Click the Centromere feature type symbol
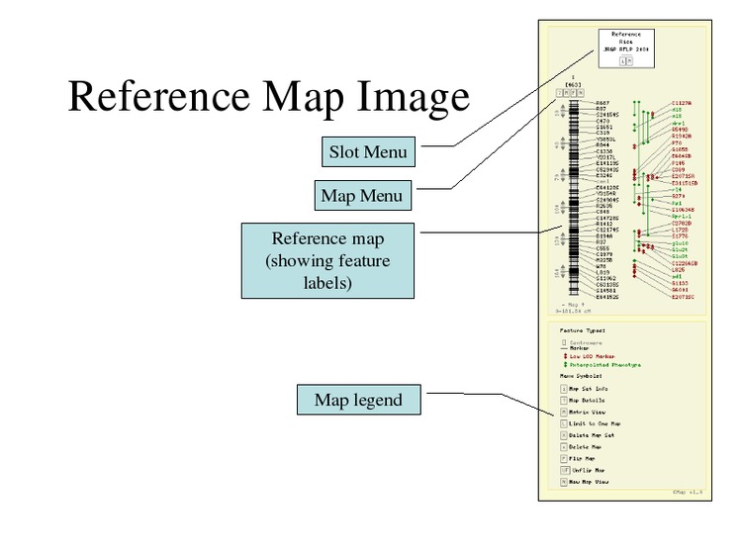Image resolution: width=742 pixels, height=557 pixels. coord(564,341)
